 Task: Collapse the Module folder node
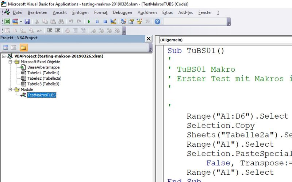11,89
